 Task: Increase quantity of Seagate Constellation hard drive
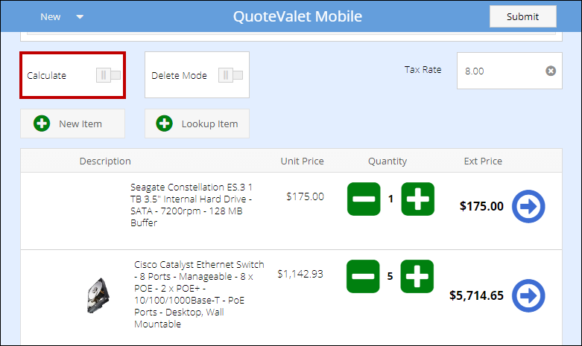click(417, 199)
